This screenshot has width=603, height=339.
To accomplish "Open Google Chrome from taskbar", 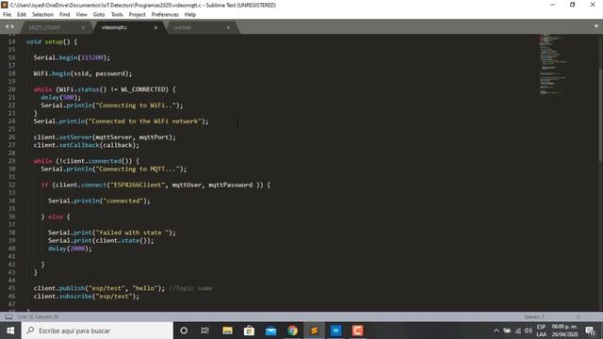I will pos(293,331).
